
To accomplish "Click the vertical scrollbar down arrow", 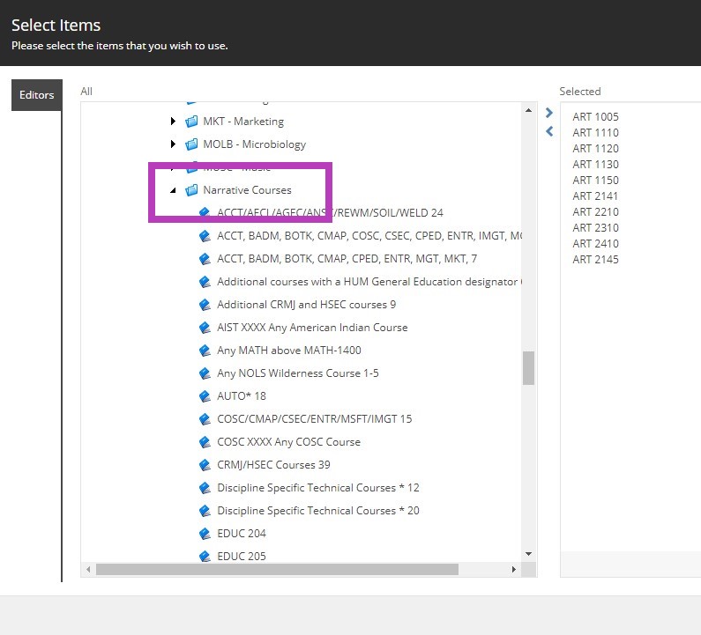I will (529, 554).
